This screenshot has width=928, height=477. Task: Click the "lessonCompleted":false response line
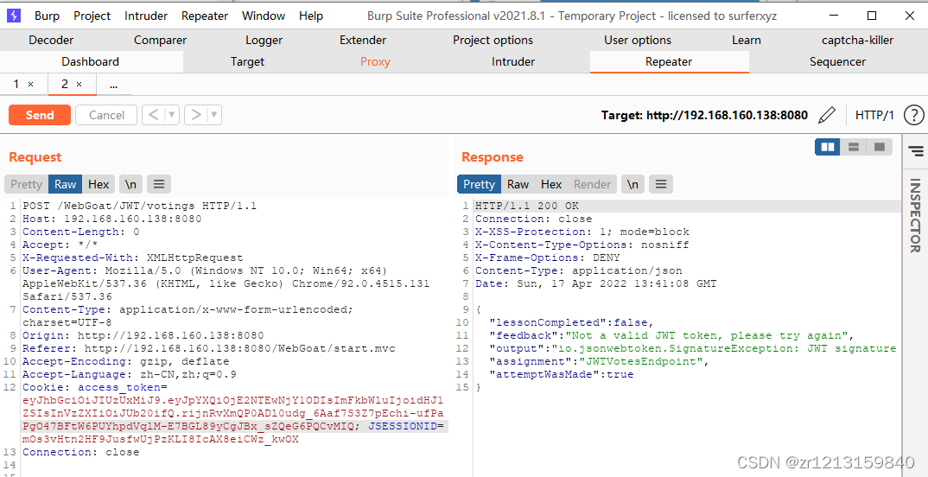click(571, 322)
